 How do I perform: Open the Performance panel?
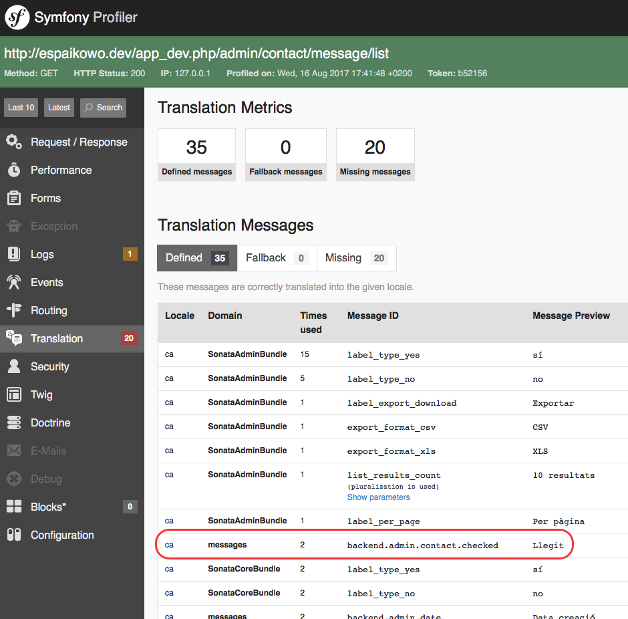coord(72,170)
